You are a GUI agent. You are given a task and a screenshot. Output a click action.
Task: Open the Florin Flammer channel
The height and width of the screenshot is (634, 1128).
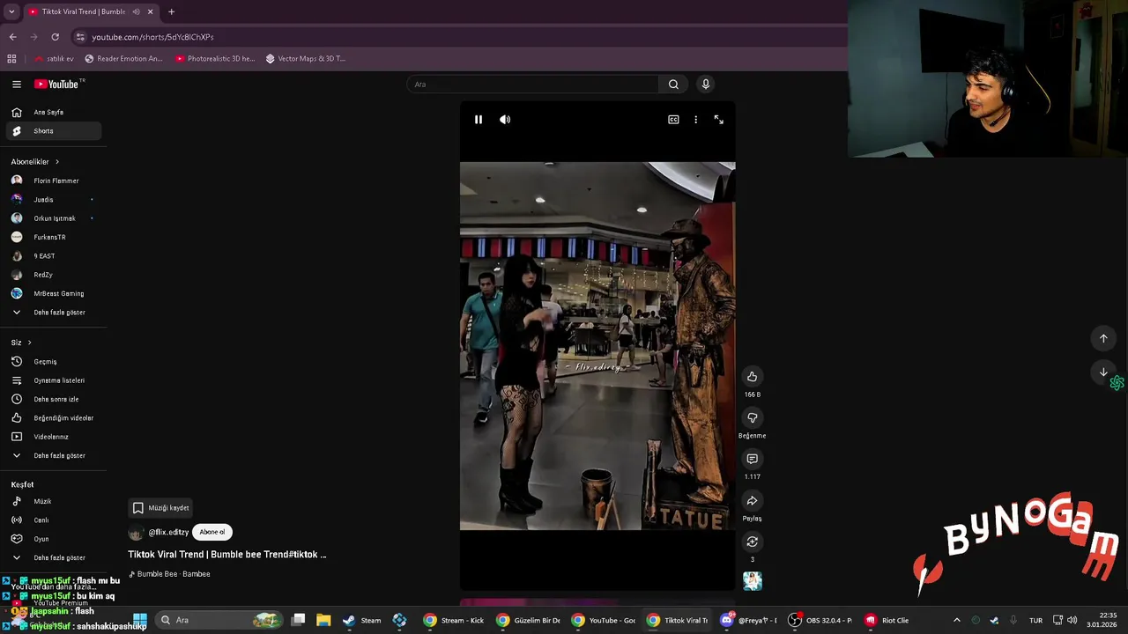(53, 181)
